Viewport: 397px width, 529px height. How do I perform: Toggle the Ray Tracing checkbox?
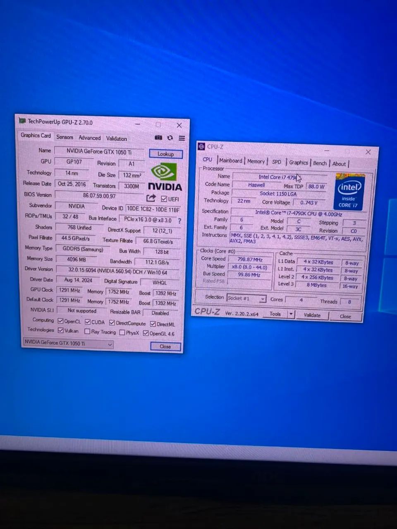[x=87, y=331]
